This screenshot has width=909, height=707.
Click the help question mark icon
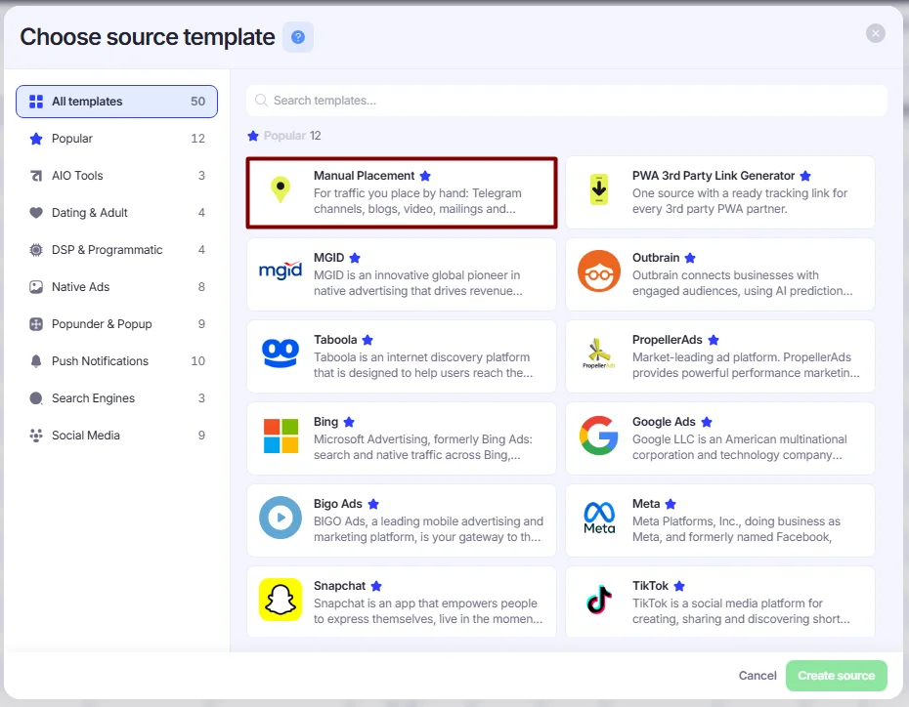(298, 37)
